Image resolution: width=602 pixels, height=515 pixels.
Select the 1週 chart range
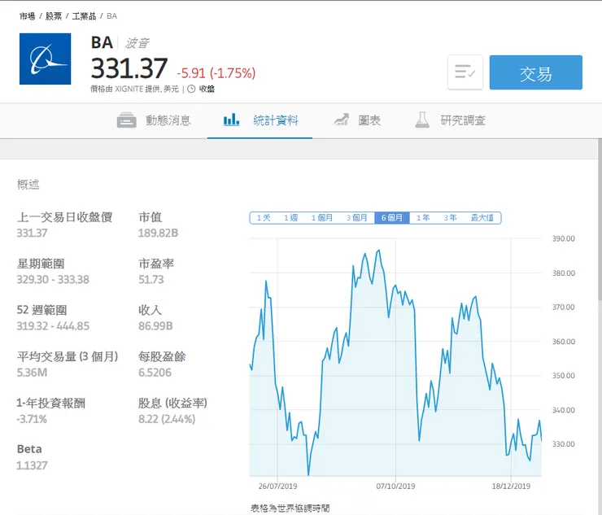click(x=291, y=218)
